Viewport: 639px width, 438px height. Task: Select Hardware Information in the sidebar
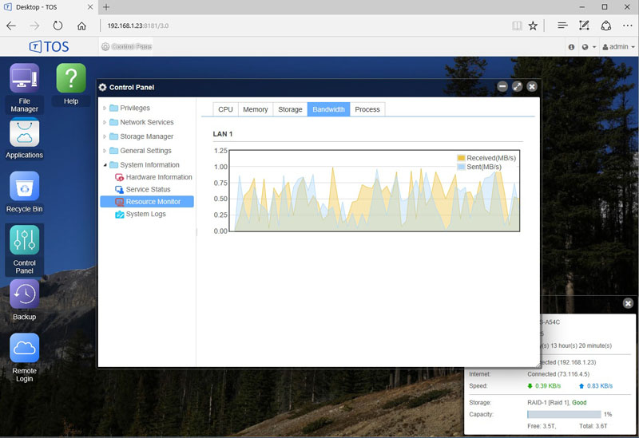pyautogui.click(x=158, y=177)
